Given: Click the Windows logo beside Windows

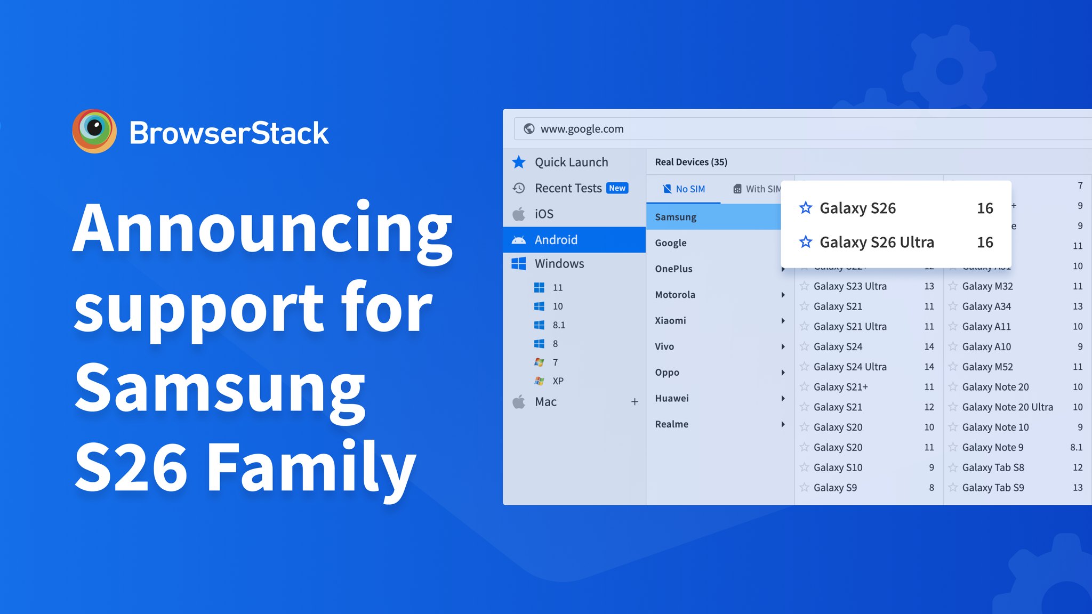Looking at the screenshot, I should (x=519, y=263).
